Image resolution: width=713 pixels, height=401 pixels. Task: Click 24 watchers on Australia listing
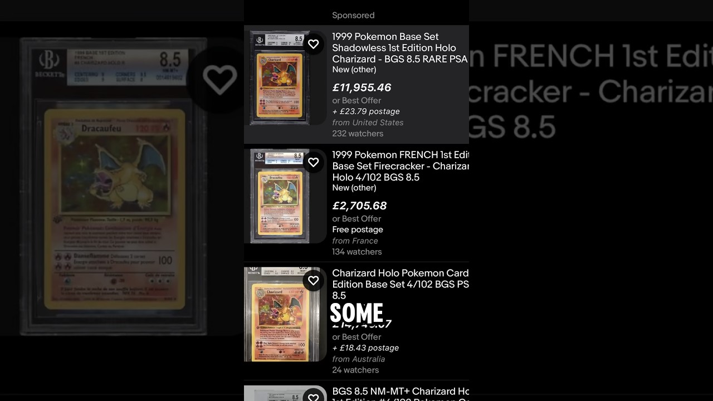point(355,370)
